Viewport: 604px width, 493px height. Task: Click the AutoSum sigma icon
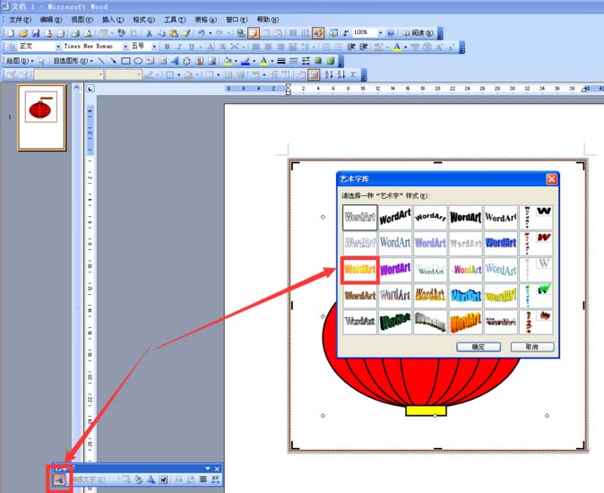pyautogui.click(x=354, y=74)
